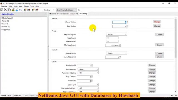Screen dimensions: 178x100
Task: Expand the Master Table (1) node
Action: 1,18
